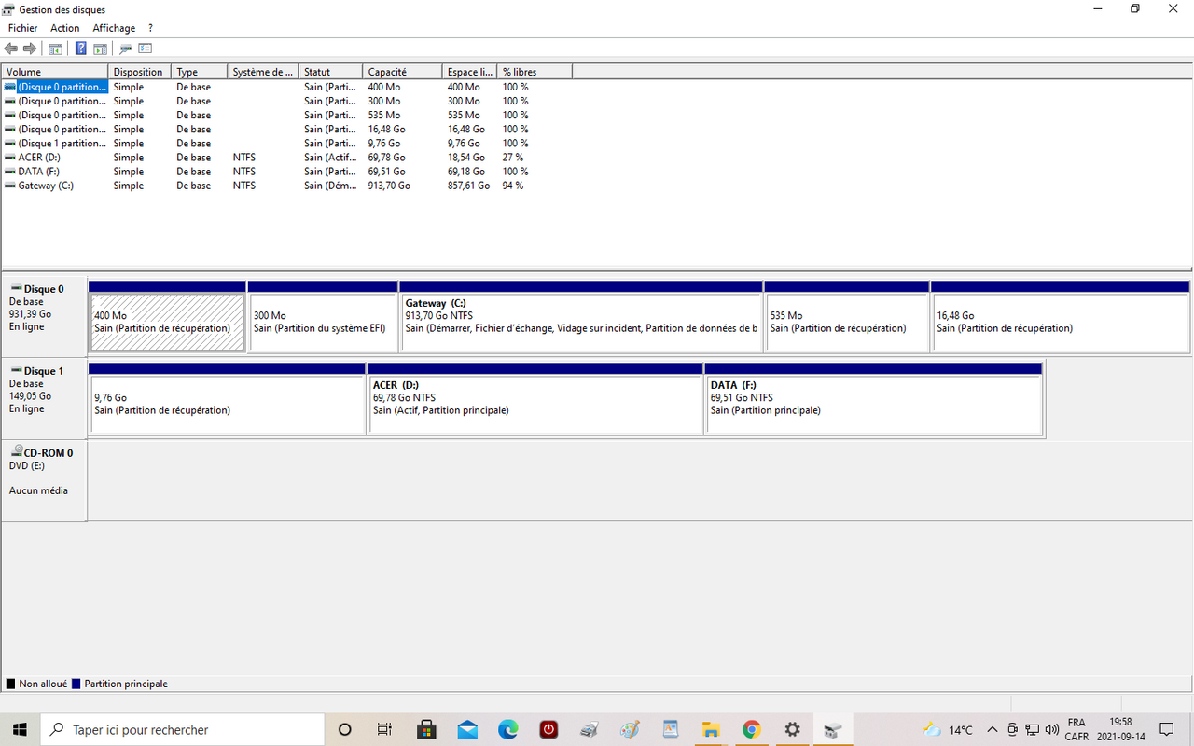The width and height of the screenshot is (1194, 746).
Task: Select the Gateway (C:) volume row
Action: pyautogui.click(x=287, y=186)
